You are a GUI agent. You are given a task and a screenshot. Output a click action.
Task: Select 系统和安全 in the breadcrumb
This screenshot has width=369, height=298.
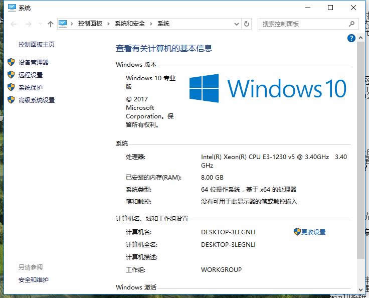click(x=130, y=24)
